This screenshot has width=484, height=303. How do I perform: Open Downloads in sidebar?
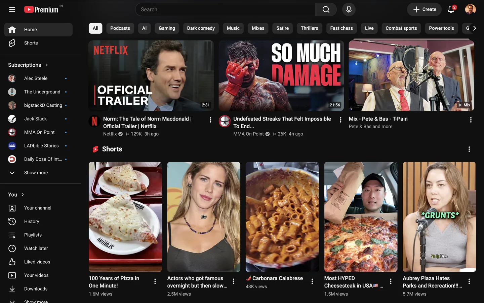tap(38, 289)
